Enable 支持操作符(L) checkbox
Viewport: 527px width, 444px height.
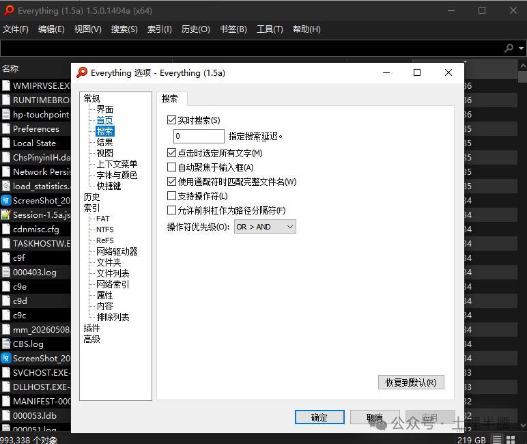(x=171, y=195)
